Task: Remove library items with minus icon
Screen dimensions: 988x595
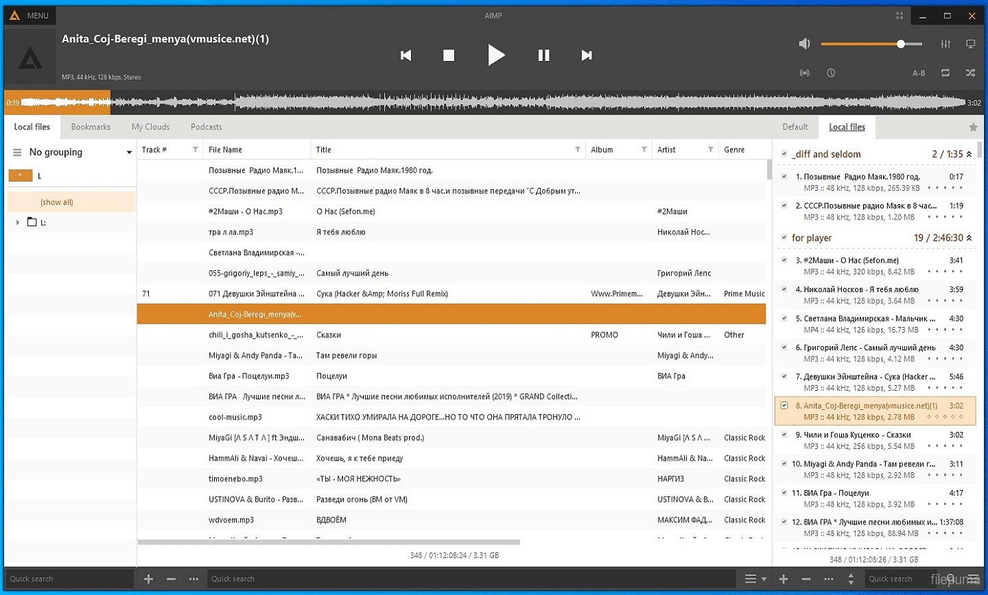Action: pyautogui.click(x=171, y=579)
